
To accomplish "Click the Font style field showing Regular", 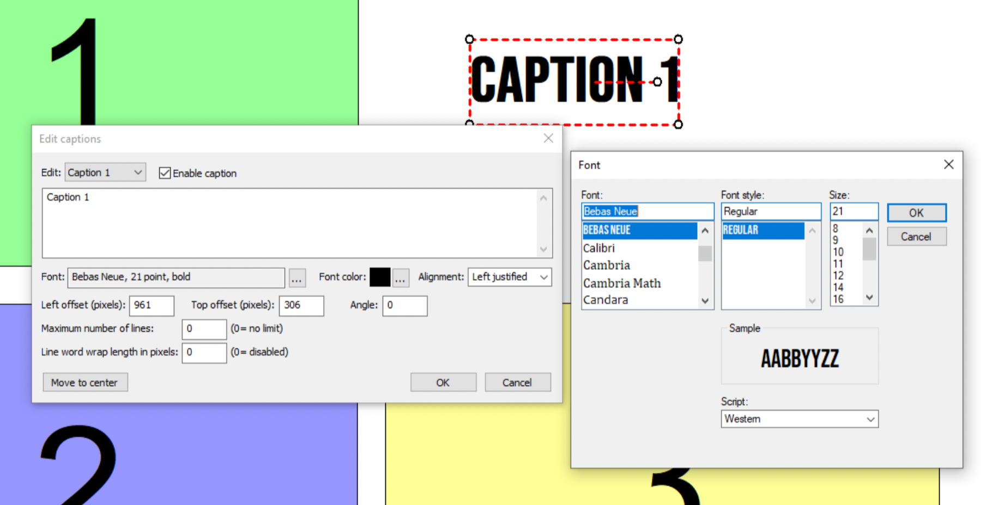I will pos(771,211).
